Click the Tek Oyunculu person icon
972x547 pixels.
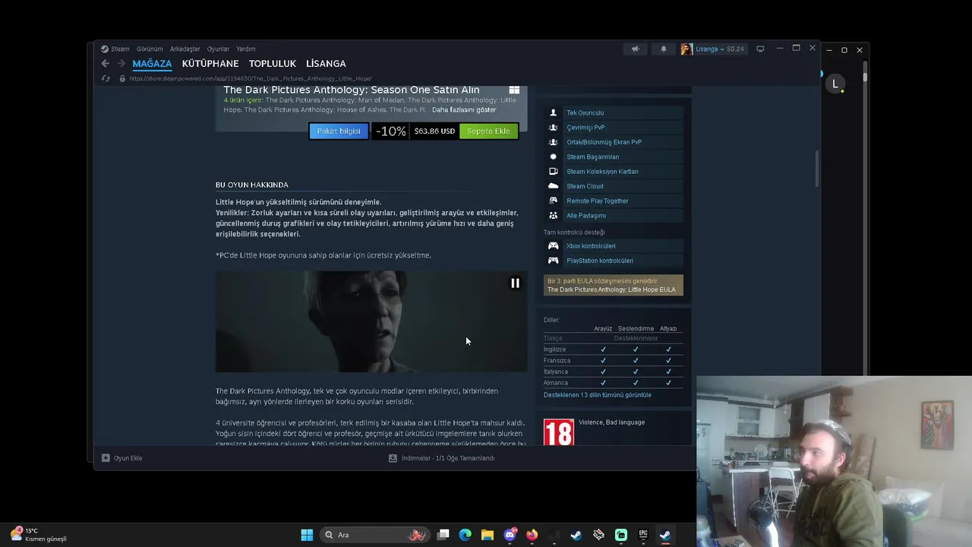553,112
